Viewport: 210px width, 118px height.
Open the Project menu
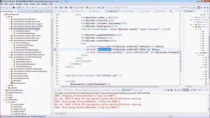pyautogui.click(x=33, y=4)
